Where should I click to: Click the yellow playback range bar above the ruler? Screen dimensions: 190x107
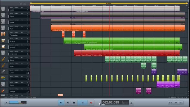(109, 3)
